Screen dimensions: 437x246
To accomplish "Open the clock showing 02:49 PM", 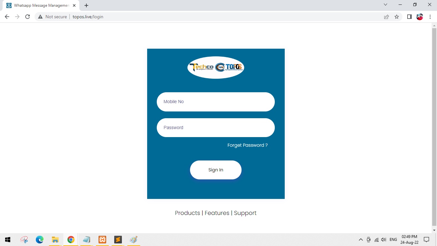I will 409,240.
